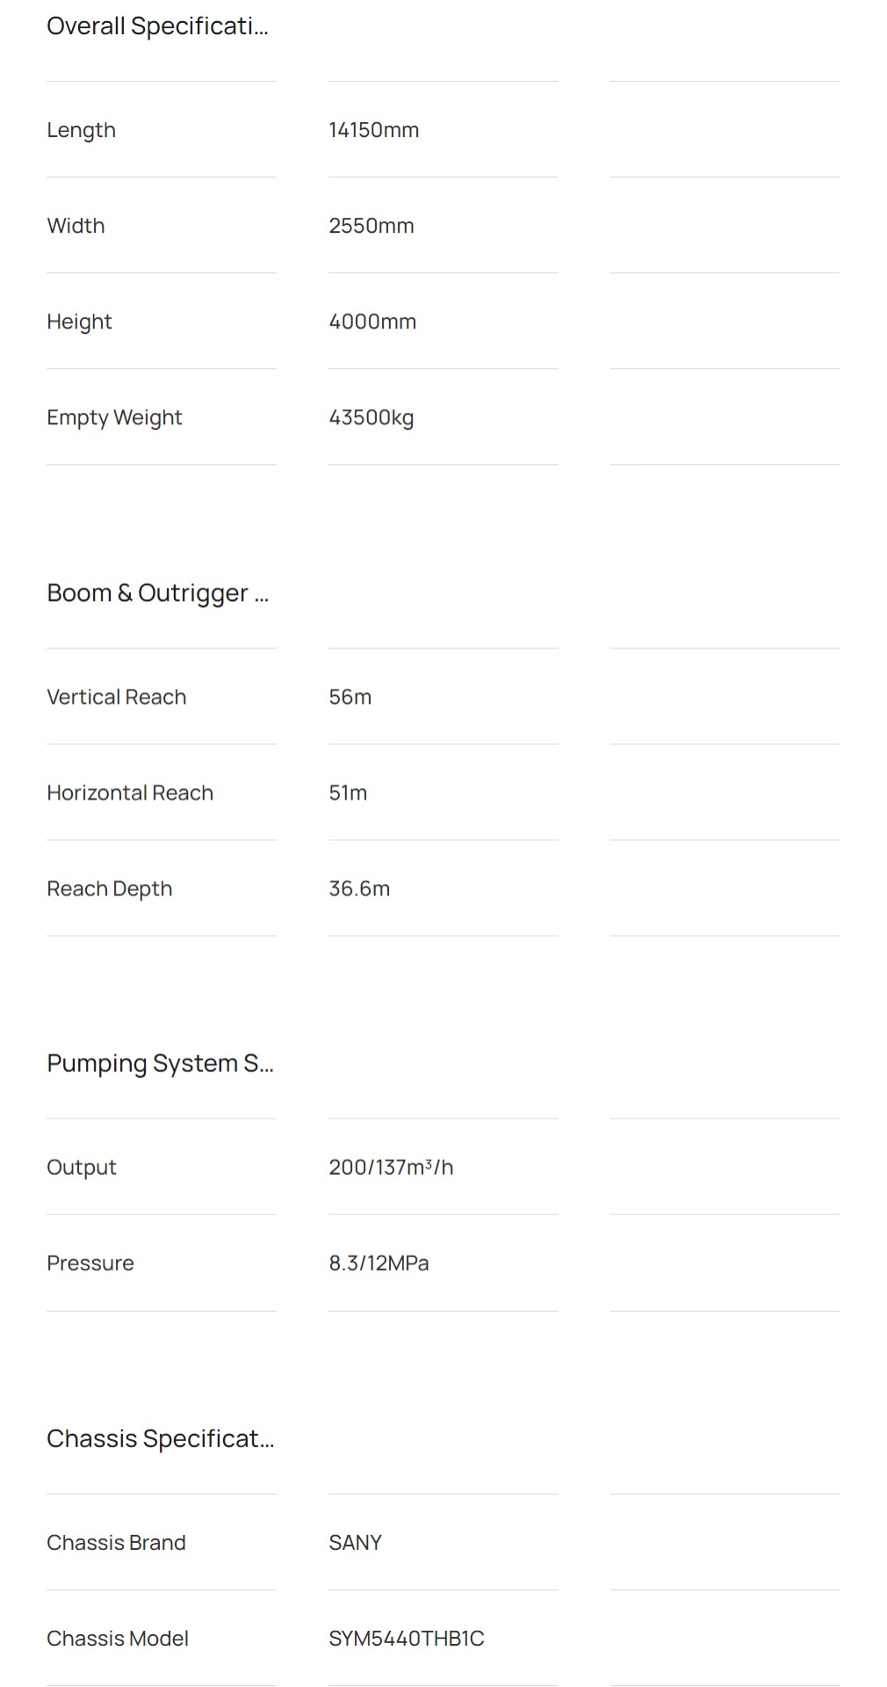The width and height of the screenshot is (887, 1687).
Task: Select the Reach Depth label
Action: tap(109, 888)
